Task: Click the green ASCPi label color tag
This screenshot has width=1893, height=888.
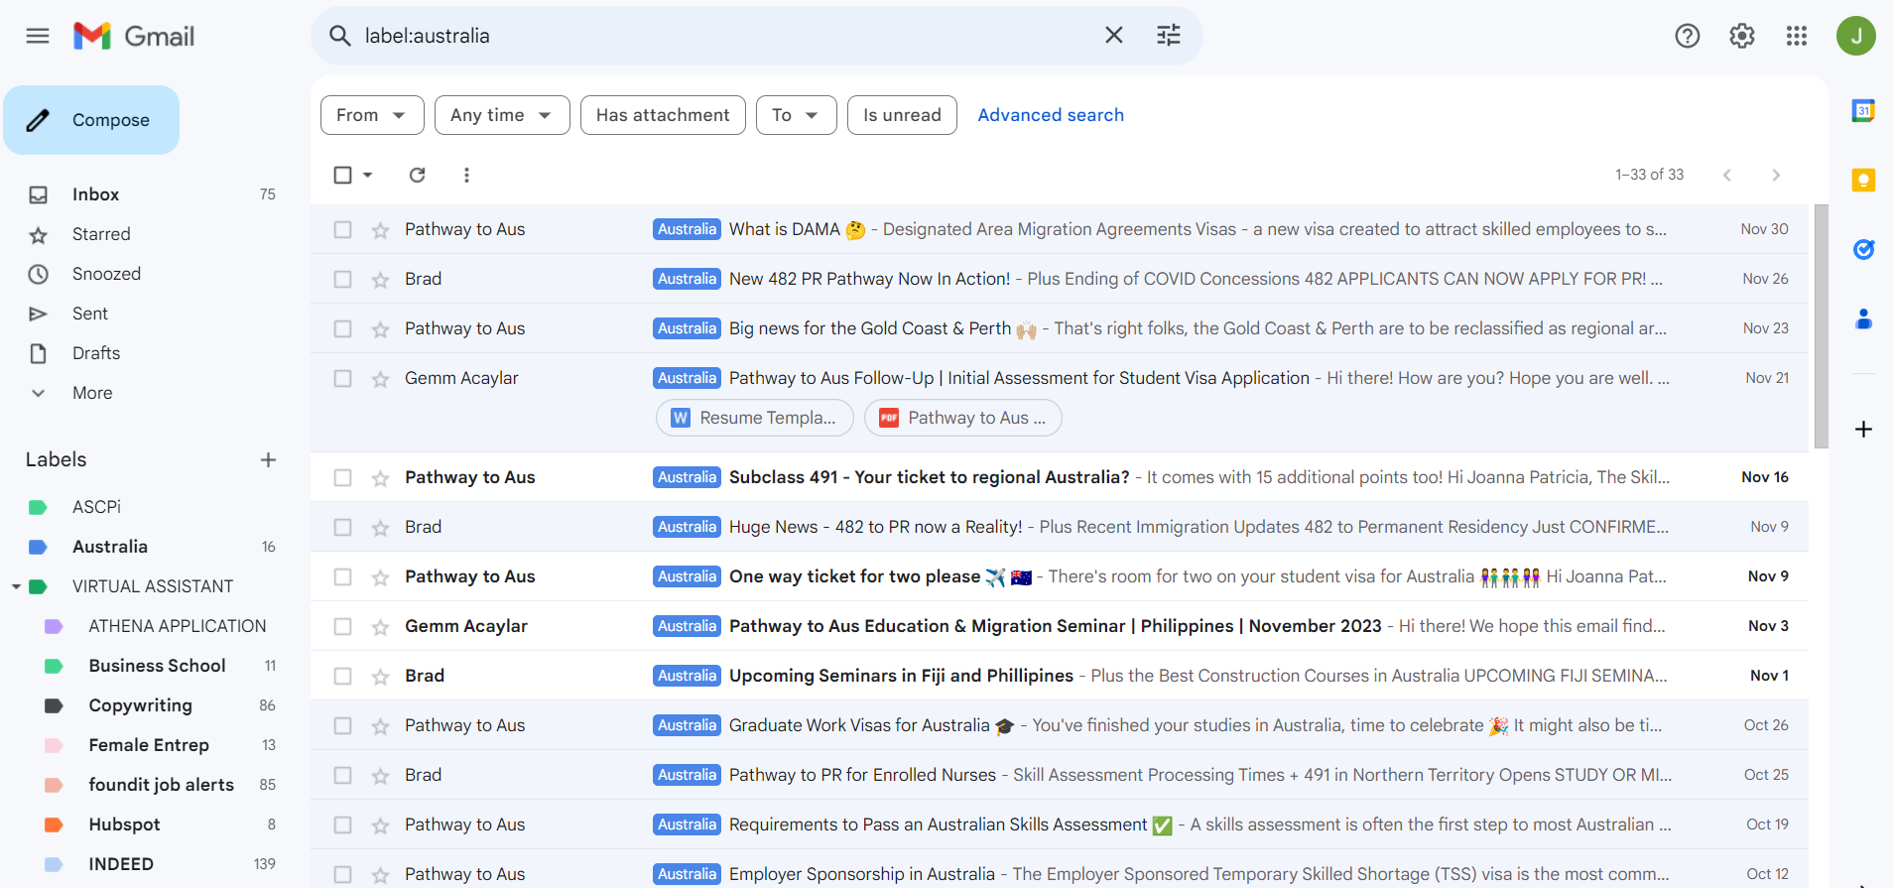Action: point(38,507)
